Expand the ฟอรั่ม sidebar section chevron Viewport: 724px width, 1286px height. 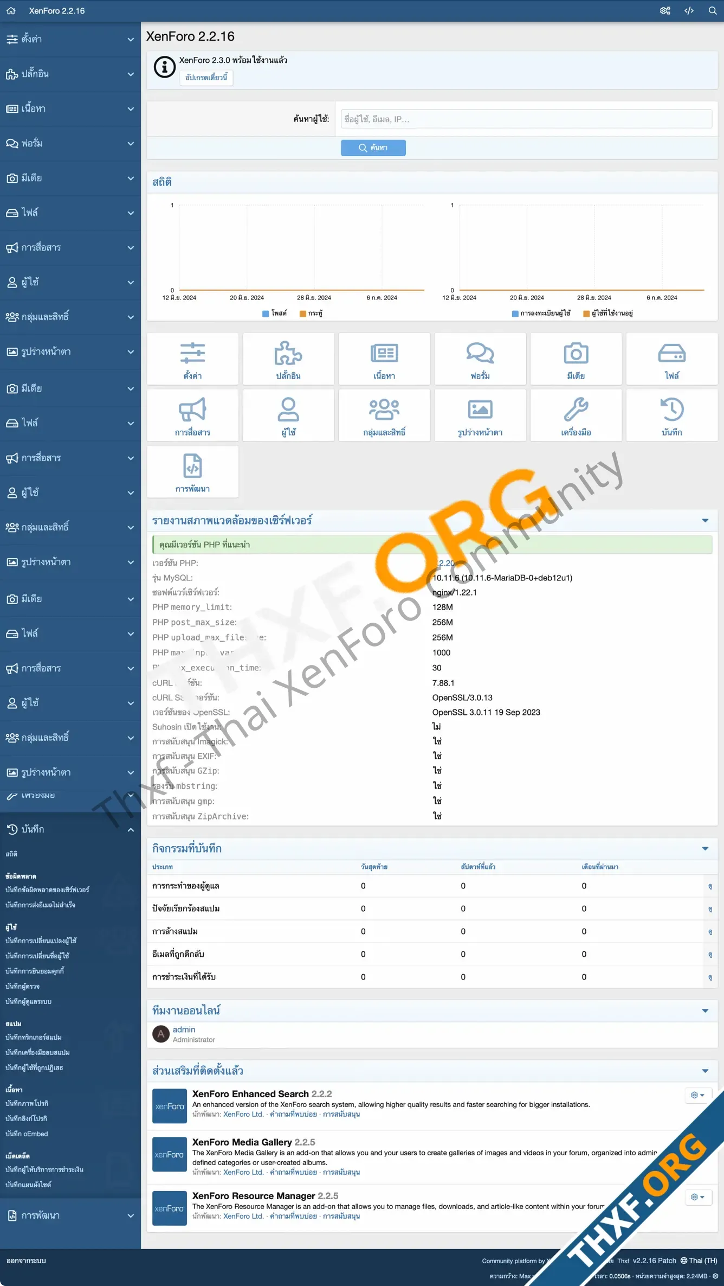[x=131, y=143]
